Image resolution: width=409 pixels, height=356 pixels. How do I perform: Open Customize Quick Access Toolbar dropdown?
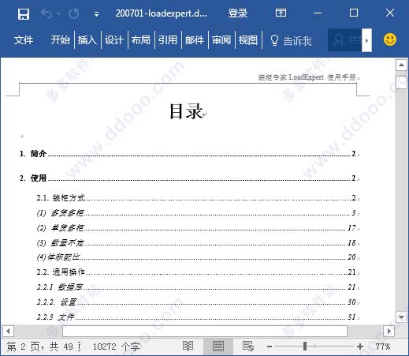tap(96, 14)
